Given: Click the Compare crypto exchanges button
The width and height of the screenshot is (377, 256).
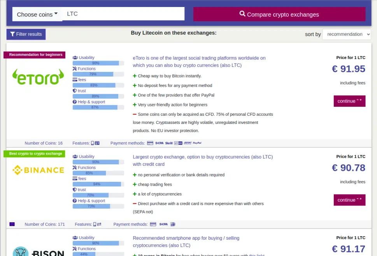Looking at the screenshot, I should click(279, 14).
